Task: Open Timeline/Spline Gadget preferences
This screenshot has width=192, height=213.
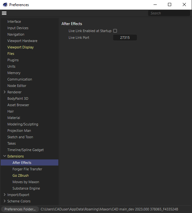Action: coord(26,150)
